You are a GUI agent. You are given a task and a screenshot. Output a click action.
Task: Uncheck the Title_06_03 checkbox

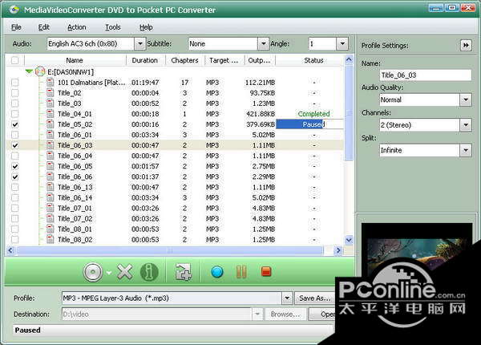tap(14, 145)
